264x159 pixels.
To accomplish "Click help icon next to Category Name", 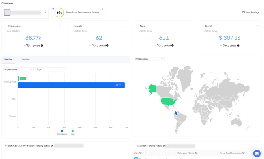I will click(x=196, y=153).
